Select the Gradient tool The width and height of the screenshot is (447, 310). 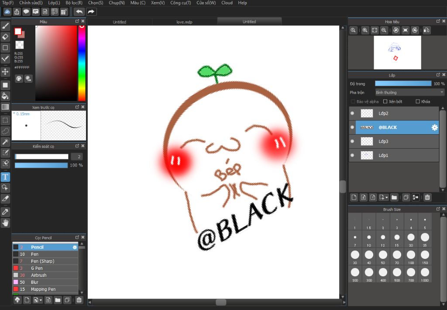pos(5,107)
